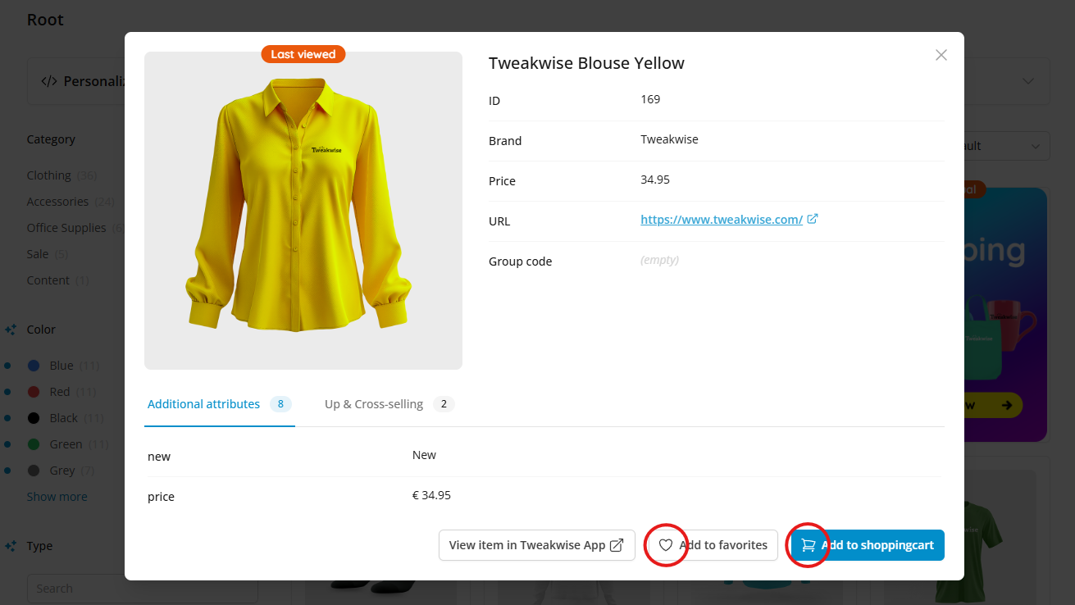
Task: Click View item in Tweakwise App button
Action: coord(537,545)
